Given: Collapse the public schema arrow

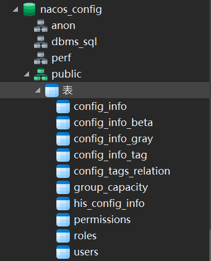Looking at the screenshot, I should pos(27,74).
